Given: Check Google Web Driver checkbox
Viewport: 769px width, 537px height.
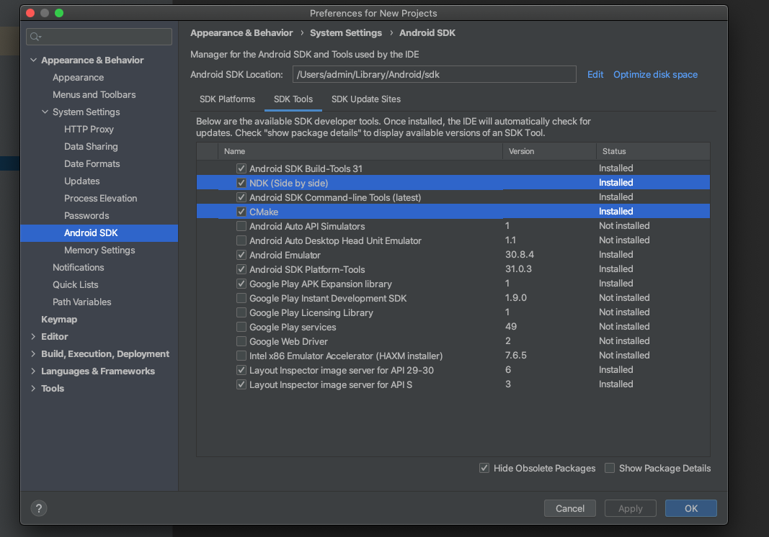Looking at the screenshot, I should [241, 341].
